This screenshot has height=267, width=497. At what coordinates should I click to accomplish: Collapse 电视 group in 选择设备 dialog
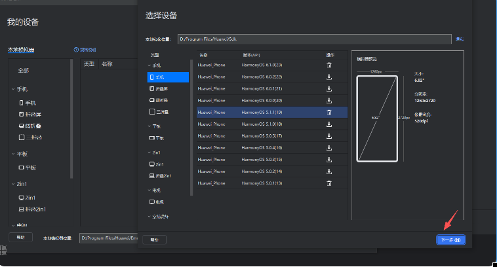(x=149, y=190)
